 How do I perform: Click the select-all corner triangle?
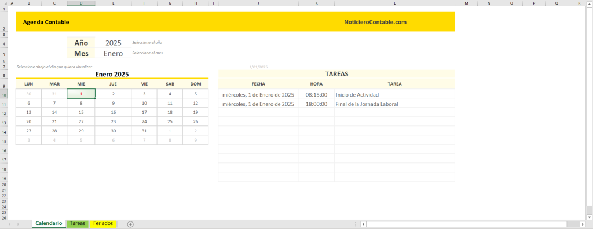pyautogui.click(x=4, y=3)
